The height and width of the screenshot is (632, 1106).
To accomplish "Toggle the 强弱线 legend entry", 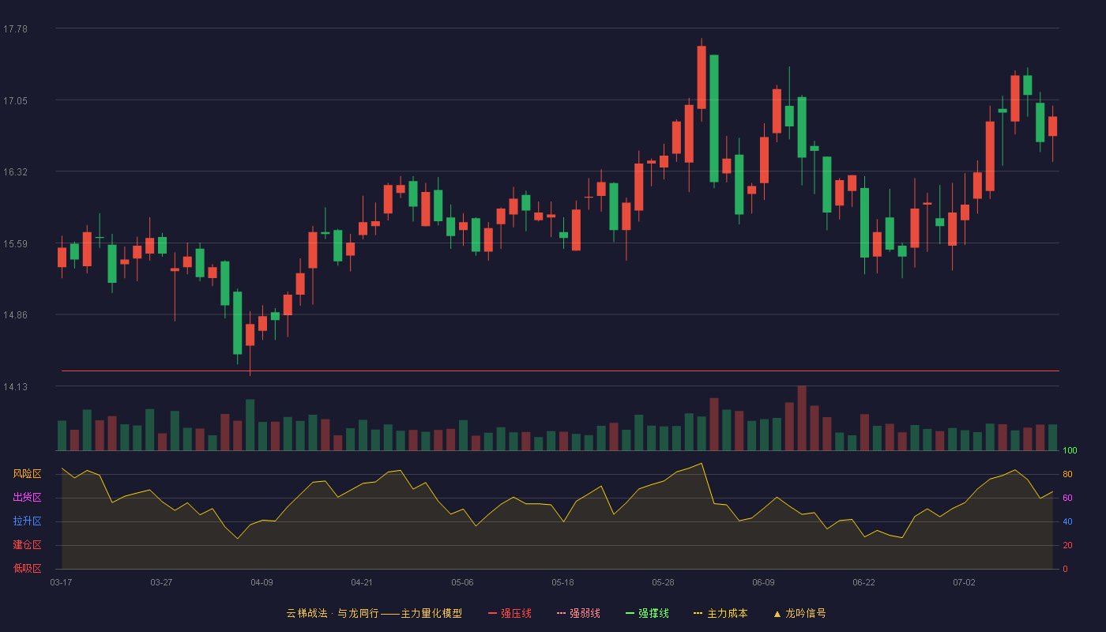I will 578,613.
